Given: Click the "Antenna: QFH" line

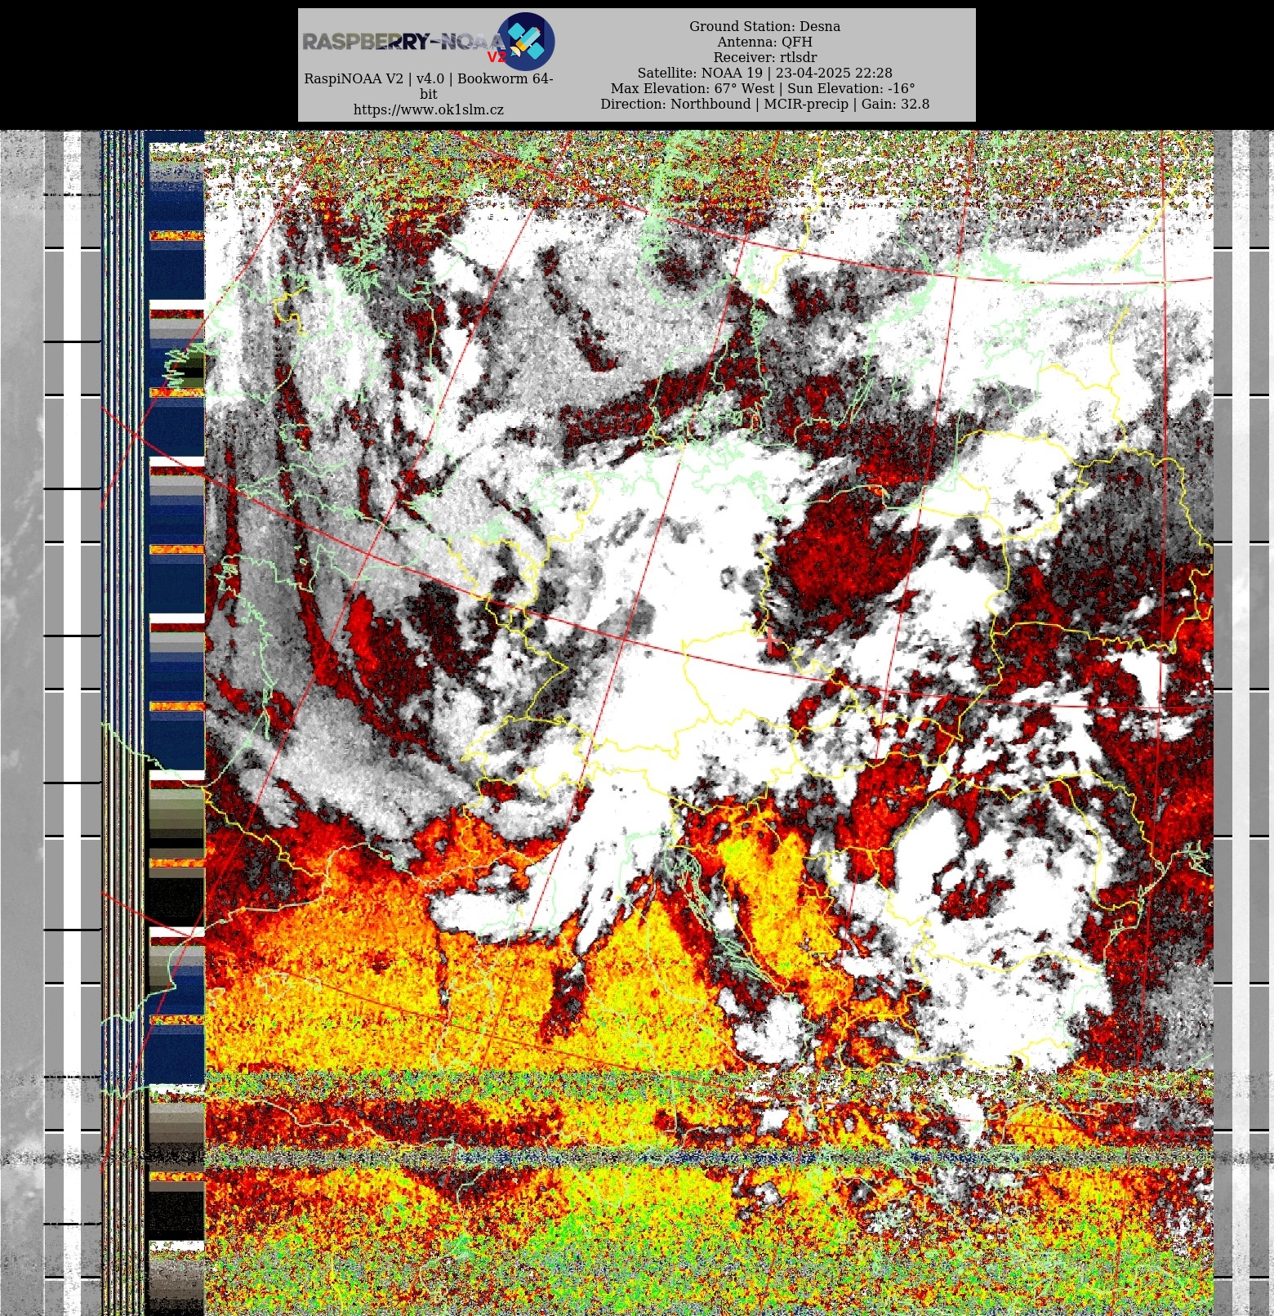Looking at the screenshot, I should (x=764, y=42).
